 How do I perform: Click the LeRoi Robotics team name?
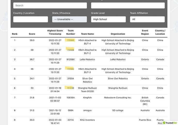click(x=87, y=59)
